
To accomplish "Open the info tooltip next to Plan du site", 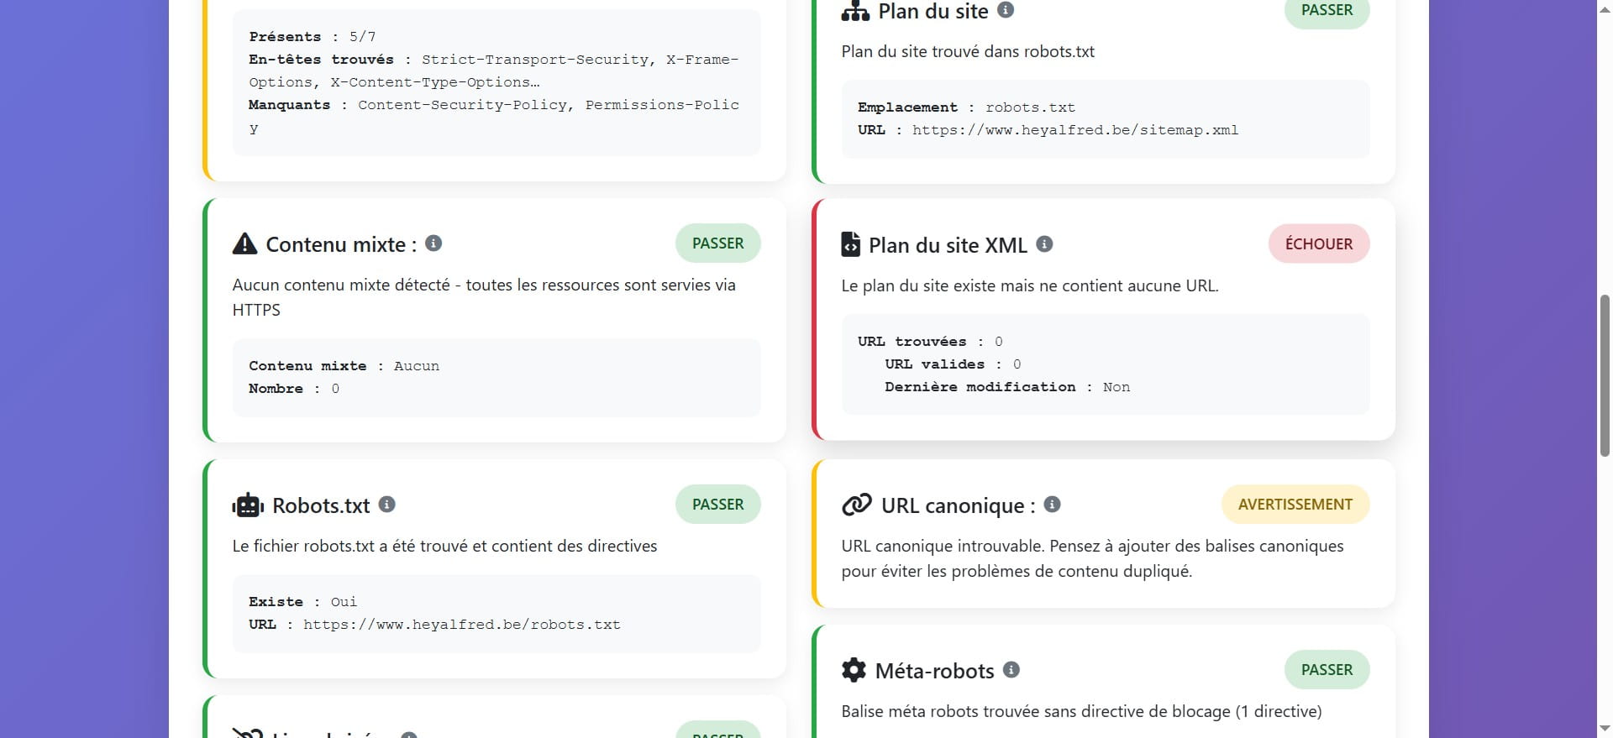I will click(x=1006, y=10).
